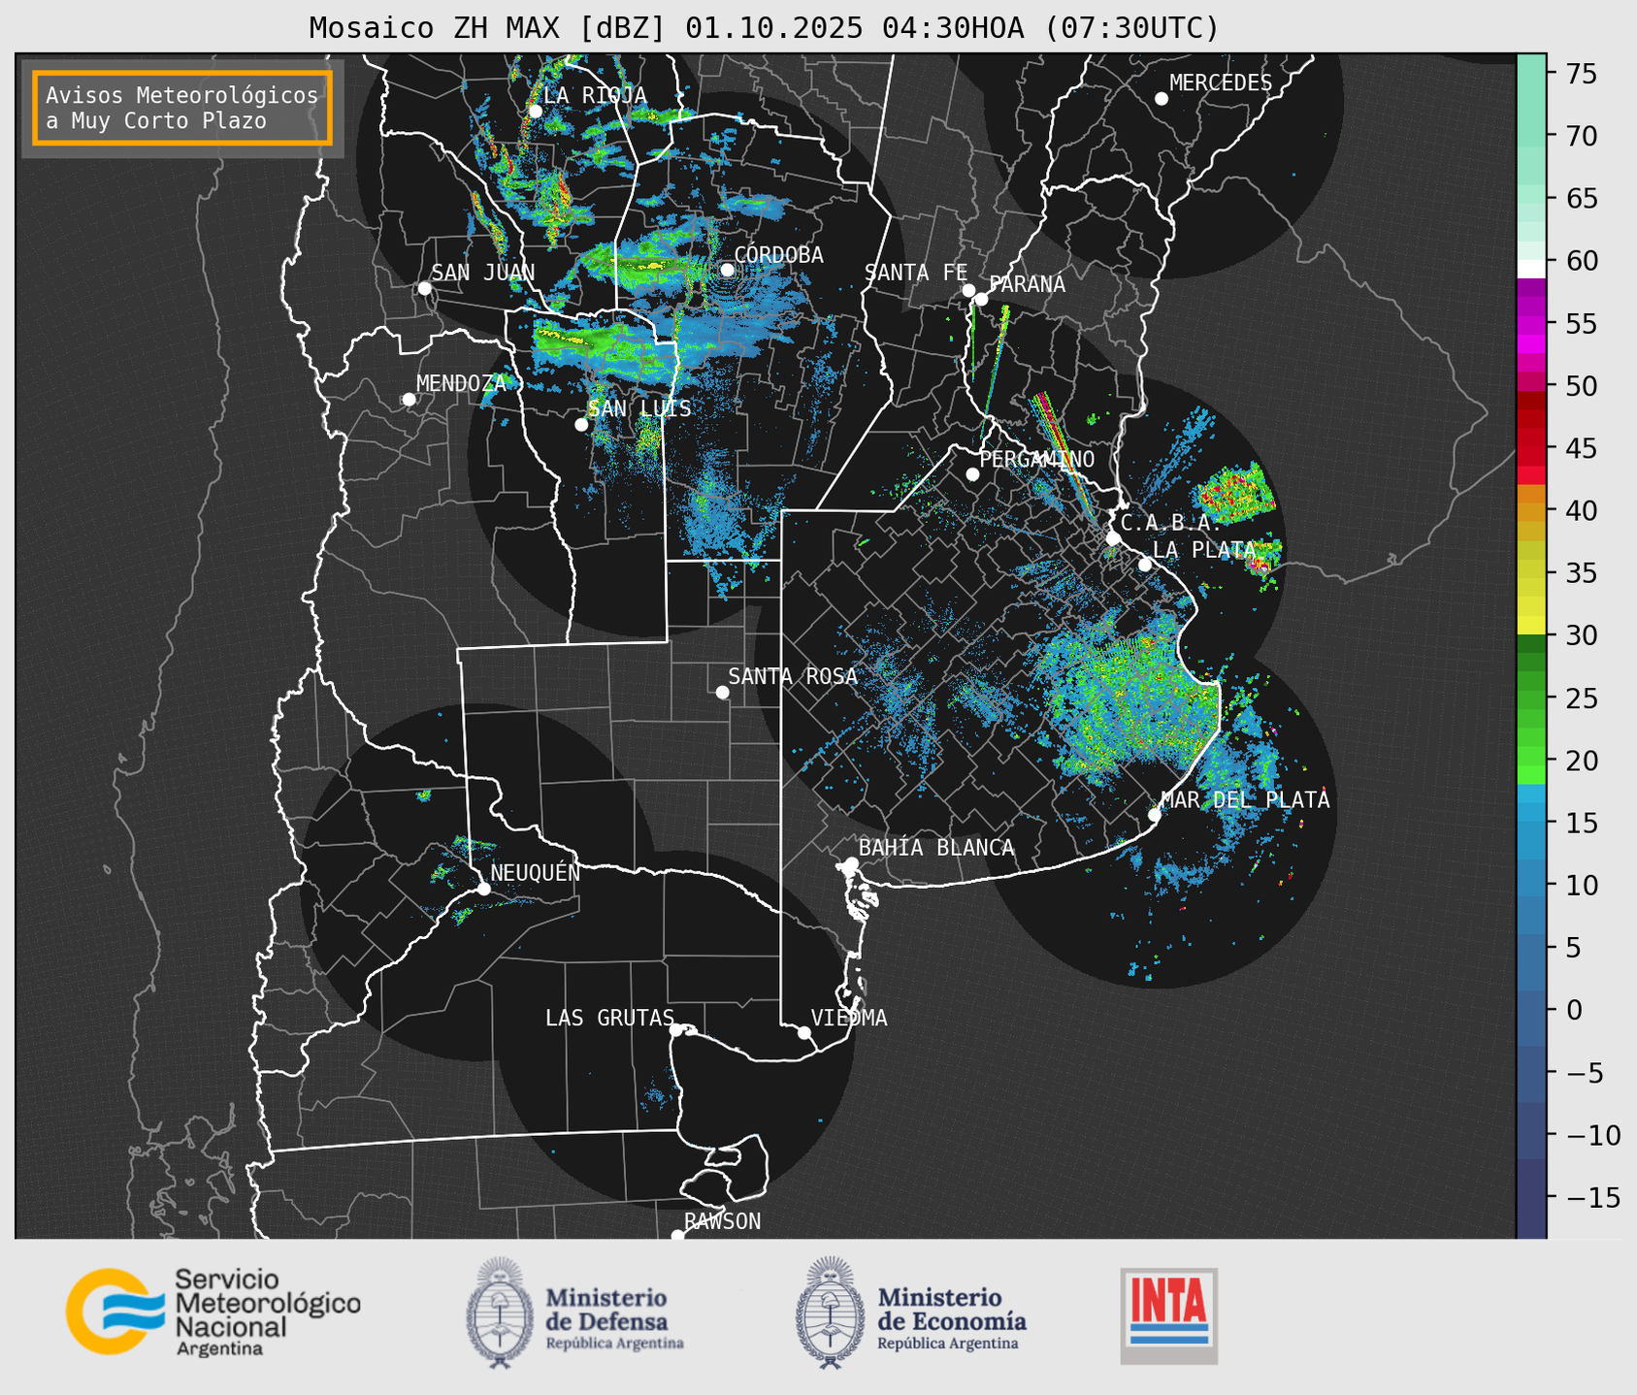This screenshot has width=1637, height=1395.
Task: Click the MENDOZA city marker dot
Action: (x=409, y=400)
